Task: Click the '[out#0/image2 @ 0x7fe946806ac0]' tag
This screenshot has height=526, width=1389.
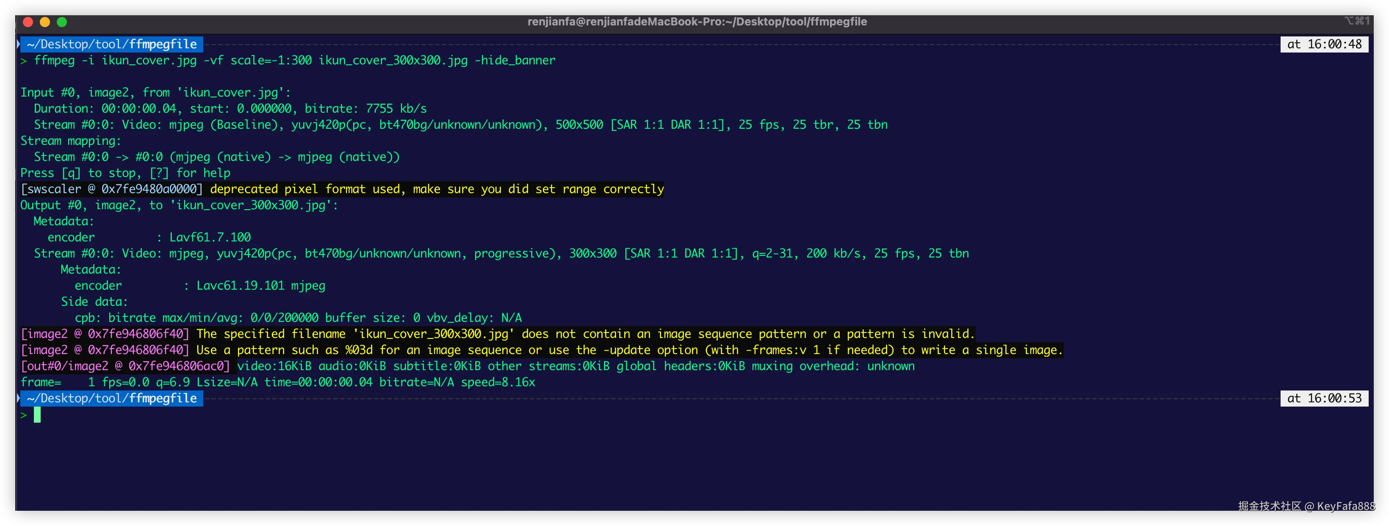Action: (x=126, y=366)
